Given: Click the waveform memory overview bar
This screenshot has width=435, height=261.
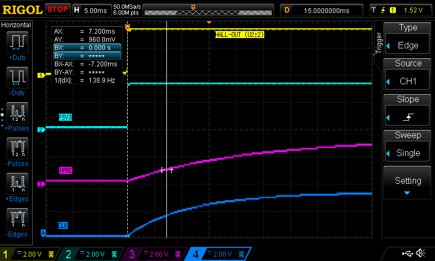Looking at the screenshot, I should [208, 10].
